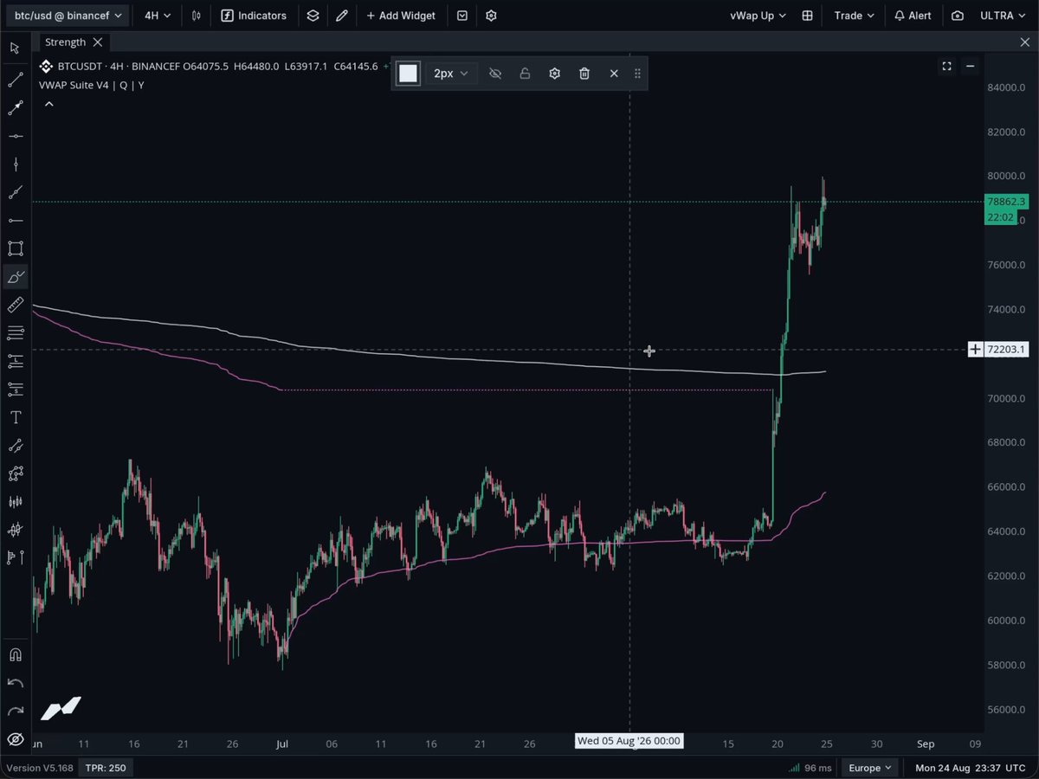Select the text annotation tool
Viewport: 1039px width, 779px height.
tap(15, 417)
